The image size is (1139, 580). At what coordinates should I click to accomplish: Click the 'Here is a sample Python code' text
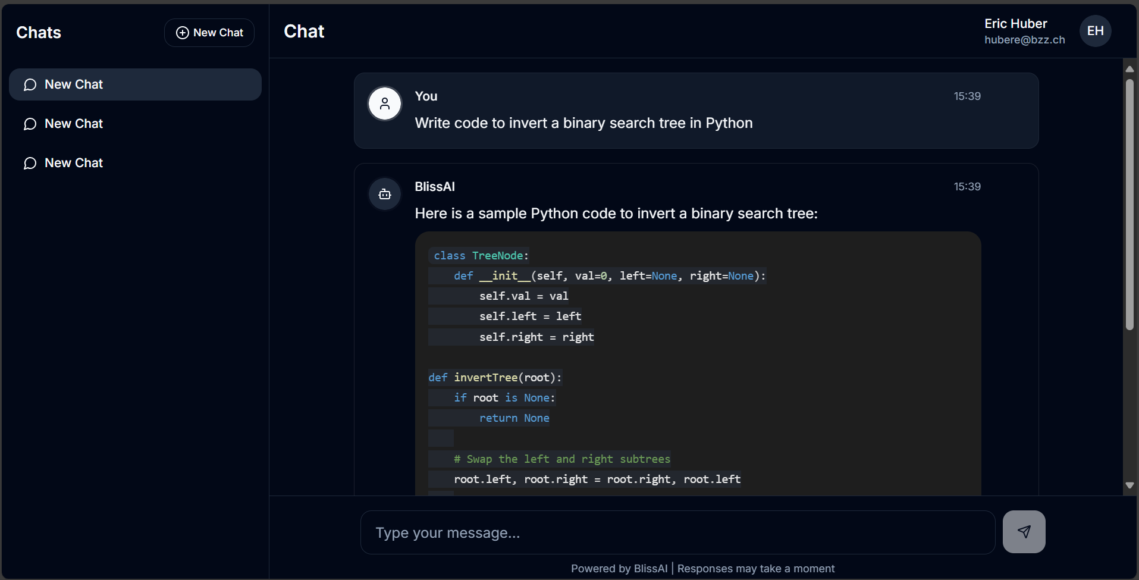point(616,214)
